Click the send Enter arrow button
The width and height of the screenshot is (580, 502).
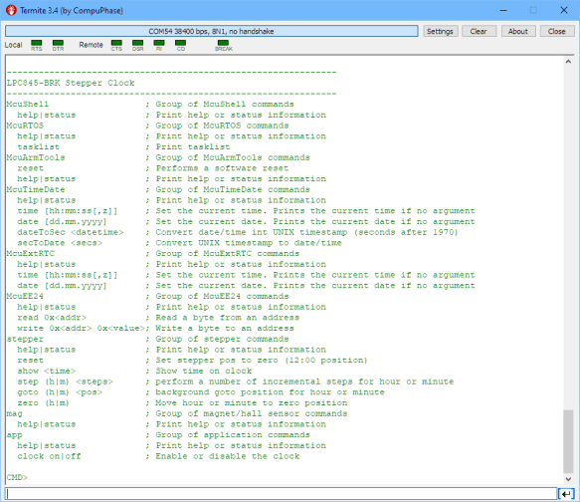(566, 493)
